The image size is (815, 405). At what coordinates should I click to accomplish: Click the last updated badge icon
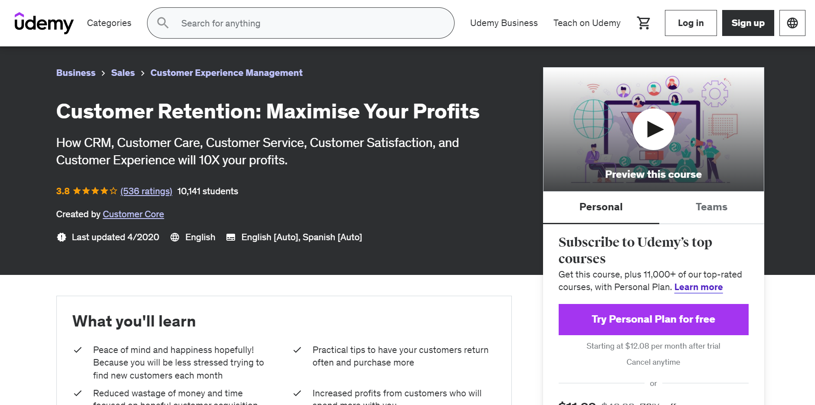(x=62, y=237)
